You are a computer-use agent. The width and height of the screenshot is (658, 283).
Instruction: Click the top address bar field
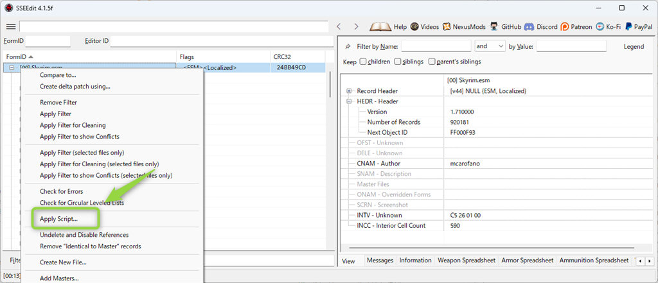173,26
